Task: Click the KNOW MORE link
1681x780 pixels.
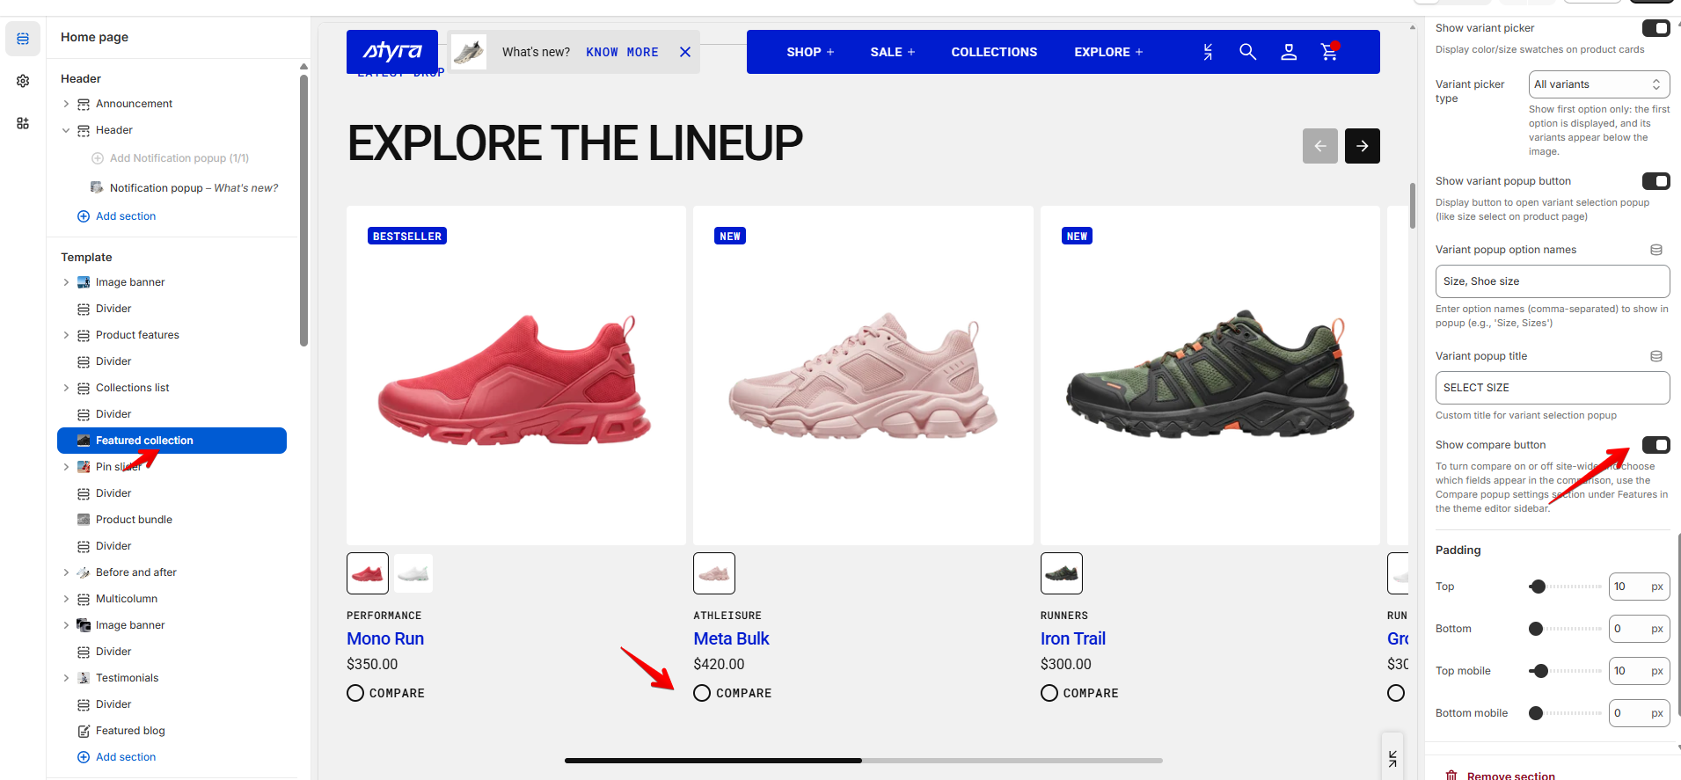Action: (x=622, y=52)
